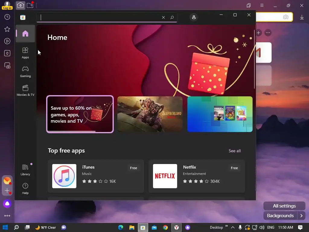Open the browser video play icon

click(7, 41)
